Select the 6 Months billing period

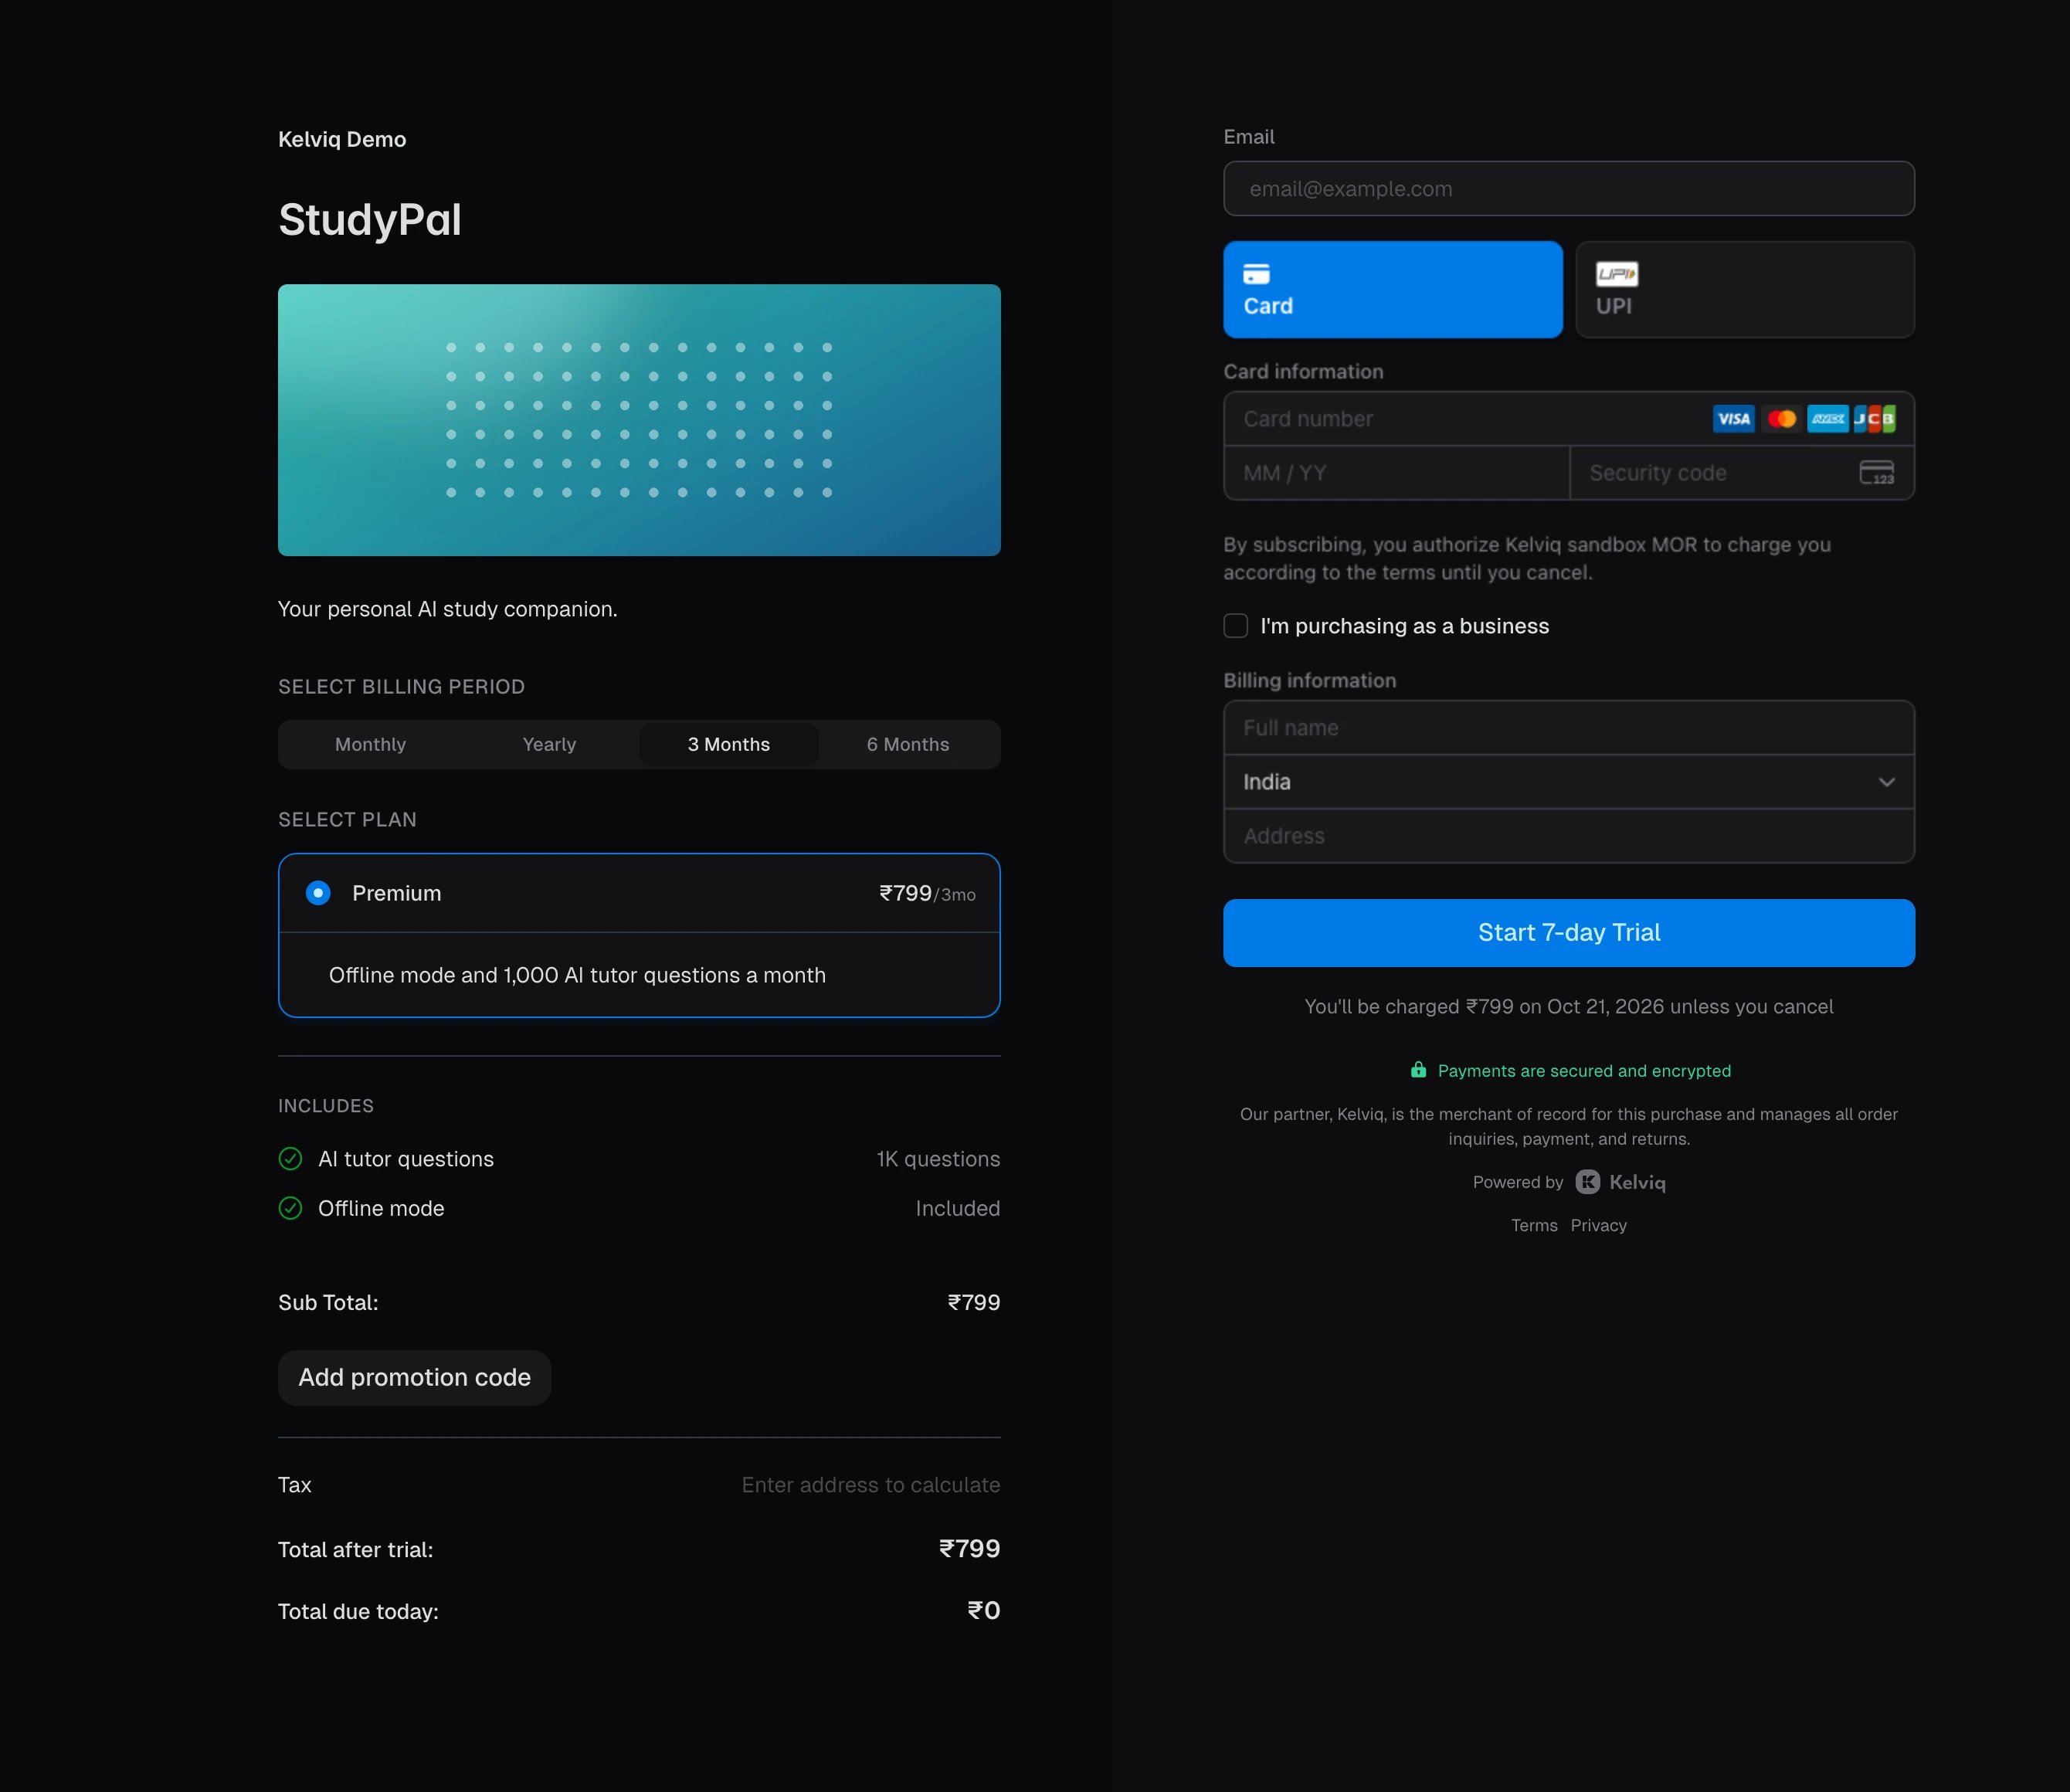pos(908,744)
